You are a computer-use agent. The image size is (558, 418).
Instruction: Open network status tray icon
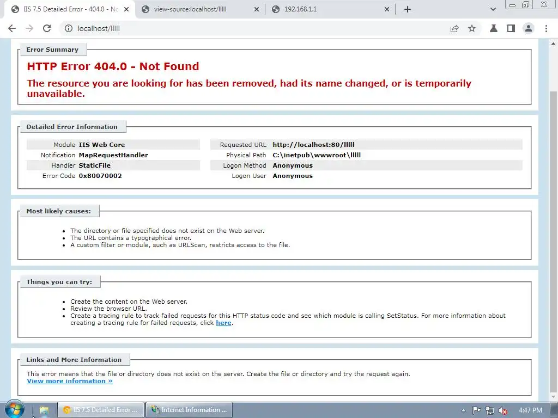[490, 410]
